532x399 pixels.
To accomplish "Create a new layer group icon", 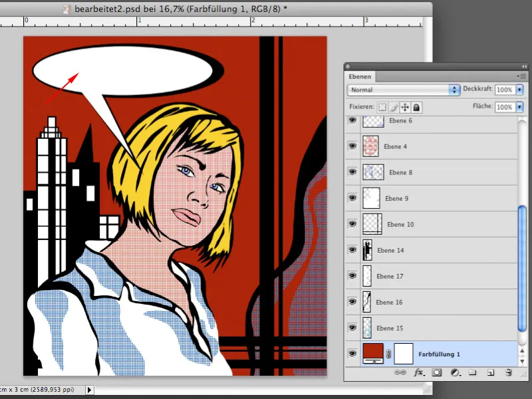I will click(x=471, y=373).
